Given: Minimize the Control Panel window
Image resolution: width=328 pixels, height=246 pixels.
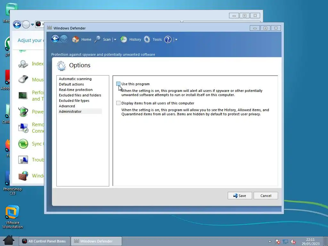Looking at the screenshot, I should [234, 15].
